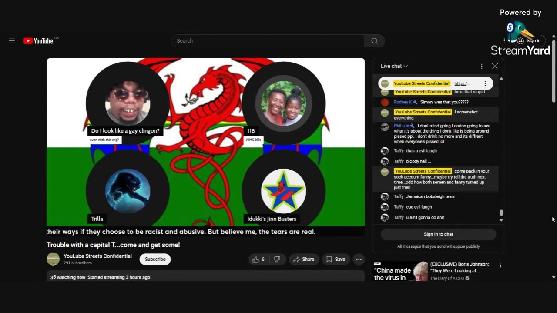This screenshot has height=313, width=557.
Task: Click the search magnifier button
Action: (x=374, y=41)
